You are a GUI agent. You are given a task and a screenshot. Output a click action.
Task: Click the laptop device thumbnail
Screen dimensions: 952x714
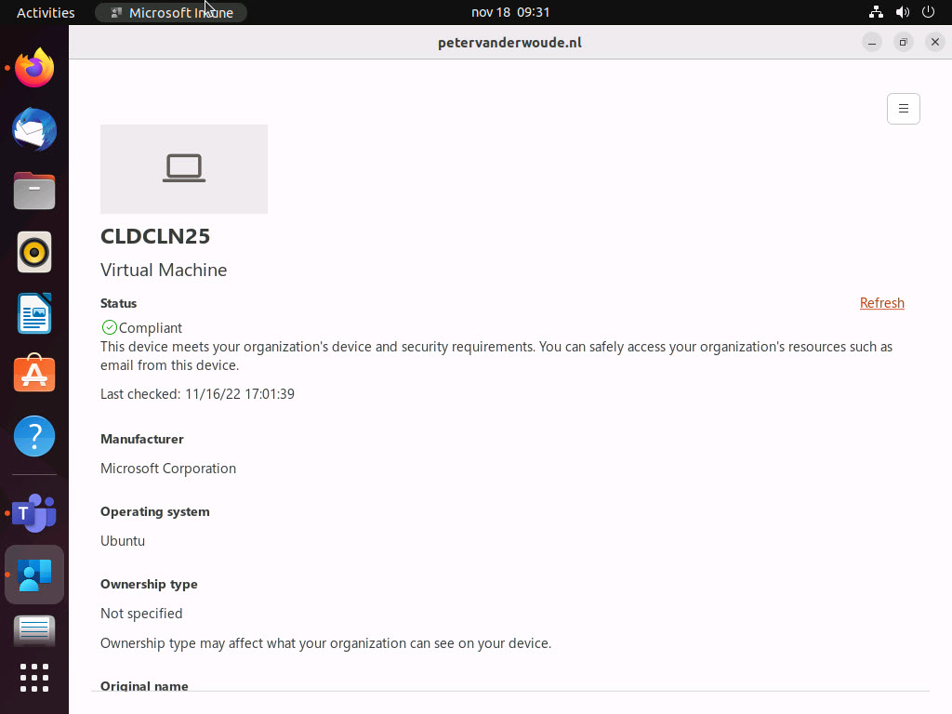click(184, 169)
